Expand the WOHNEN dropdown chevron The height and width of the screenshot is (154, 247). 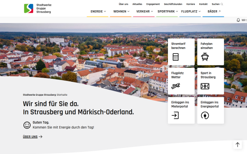(128, 11)
